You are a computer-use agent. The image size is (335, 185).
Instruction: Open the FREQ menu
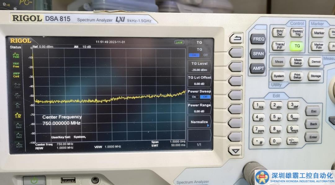[258, 39]
